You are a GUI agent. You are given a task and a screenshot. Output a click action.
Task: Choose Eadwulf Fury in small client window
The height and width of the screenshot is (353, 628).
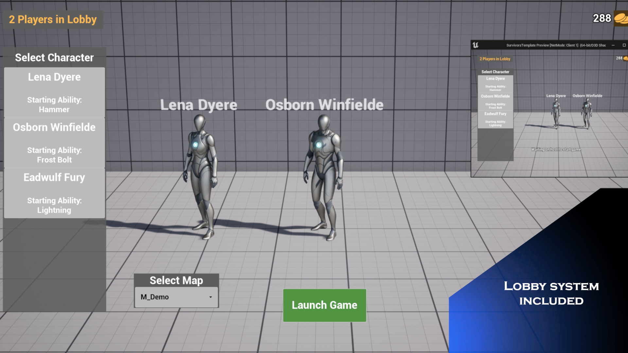coord(495,119)
